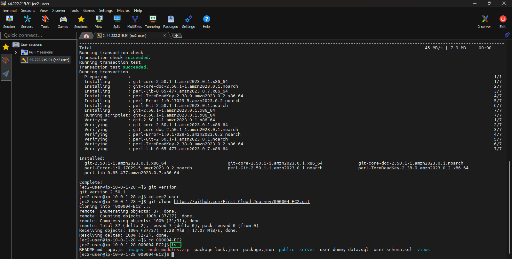Click the red Exit toolbar icon

point(503,22)
